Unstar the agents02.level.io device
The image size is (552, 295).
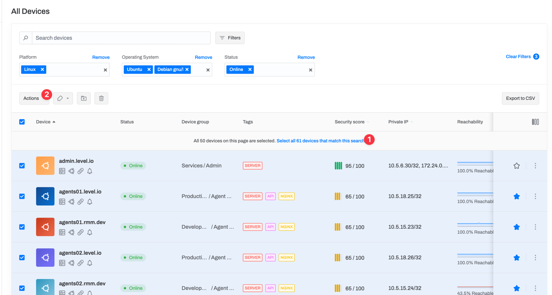(x=516, y=258)
